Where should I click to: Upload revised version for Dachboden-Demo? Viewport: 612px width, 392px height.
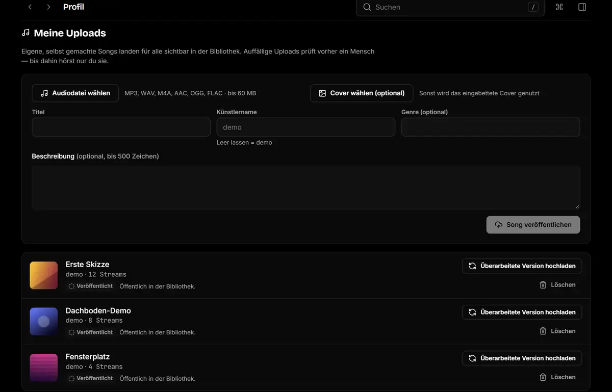522,312
